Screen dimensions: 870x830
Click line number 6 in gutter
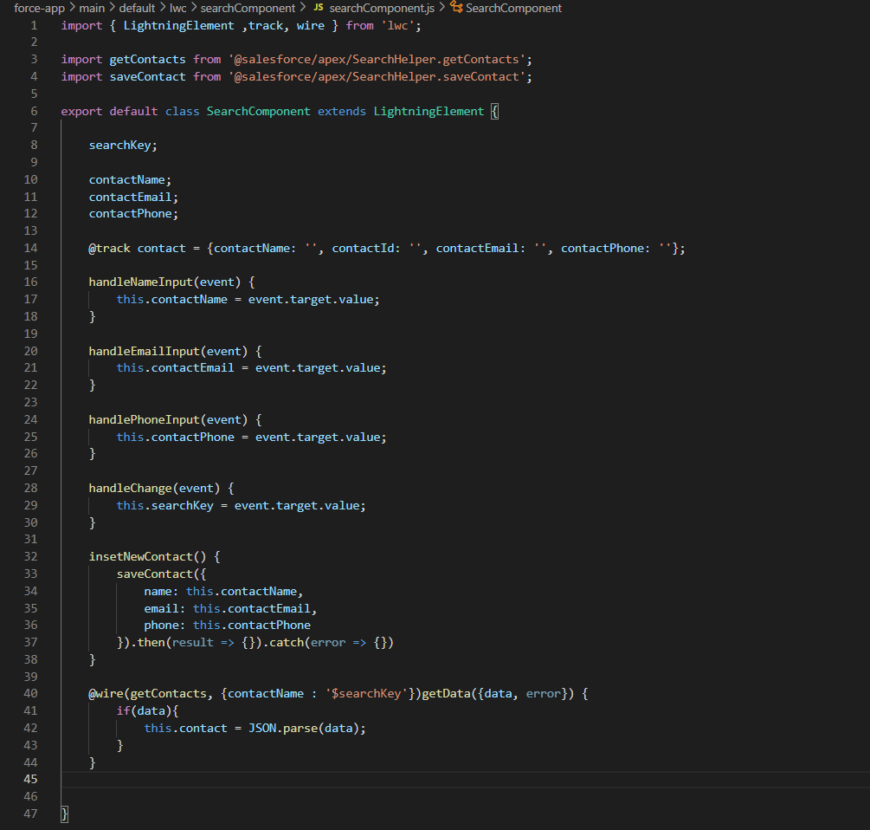(x=34, y=111)
